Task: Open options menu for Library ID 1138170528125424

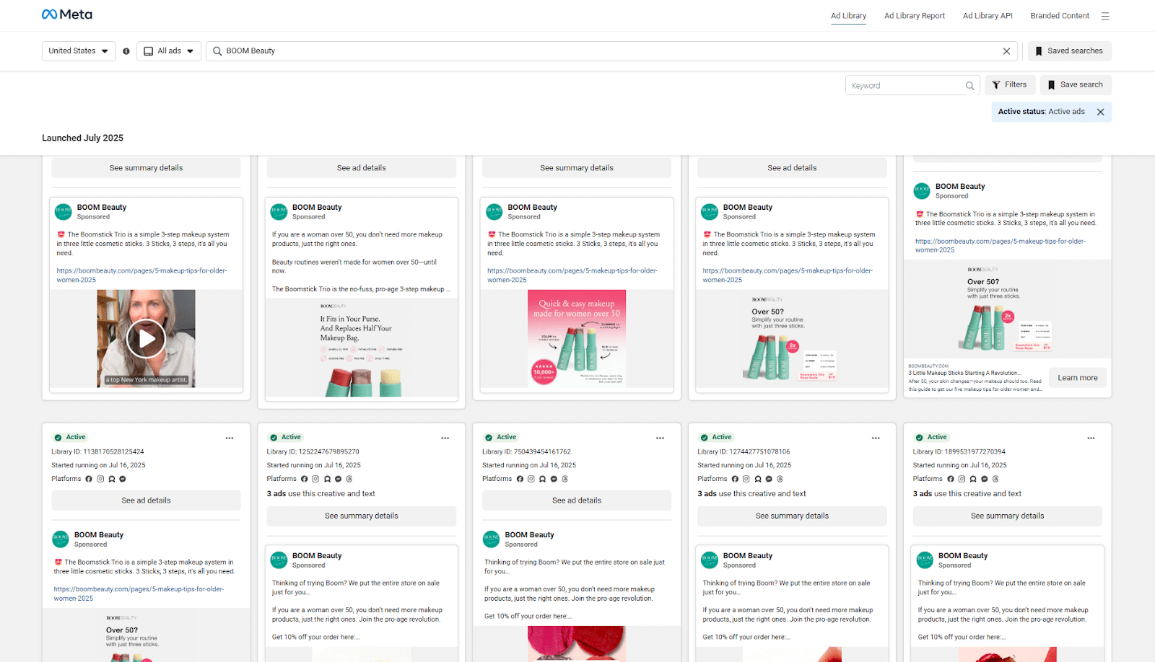Action: click(x=230, y=438)
